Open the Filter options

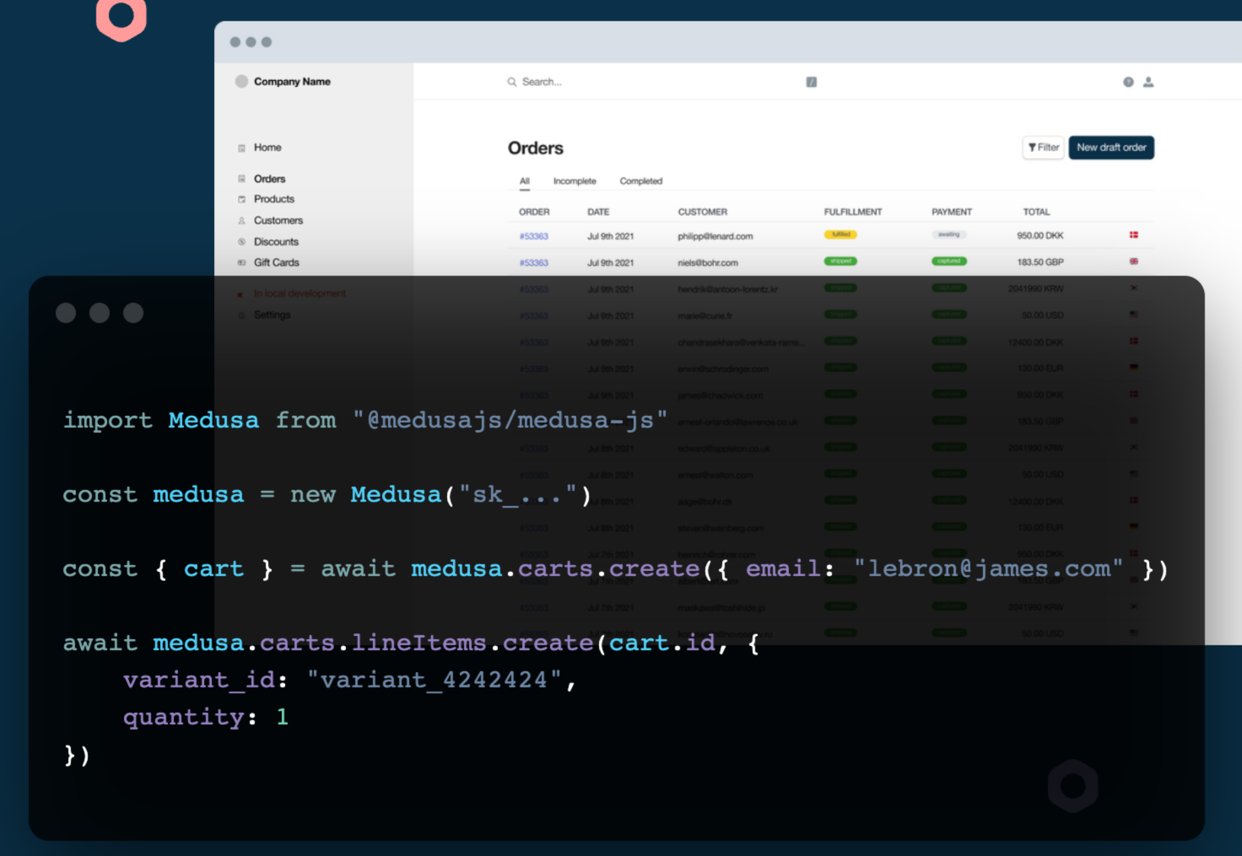tap(1043, 147)
